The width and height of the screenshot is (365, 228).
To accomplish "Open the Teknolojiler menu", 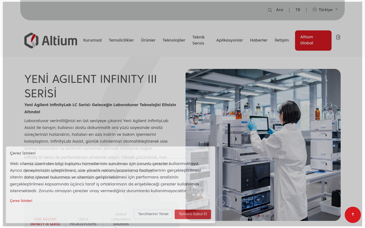I will click(174, 40).
